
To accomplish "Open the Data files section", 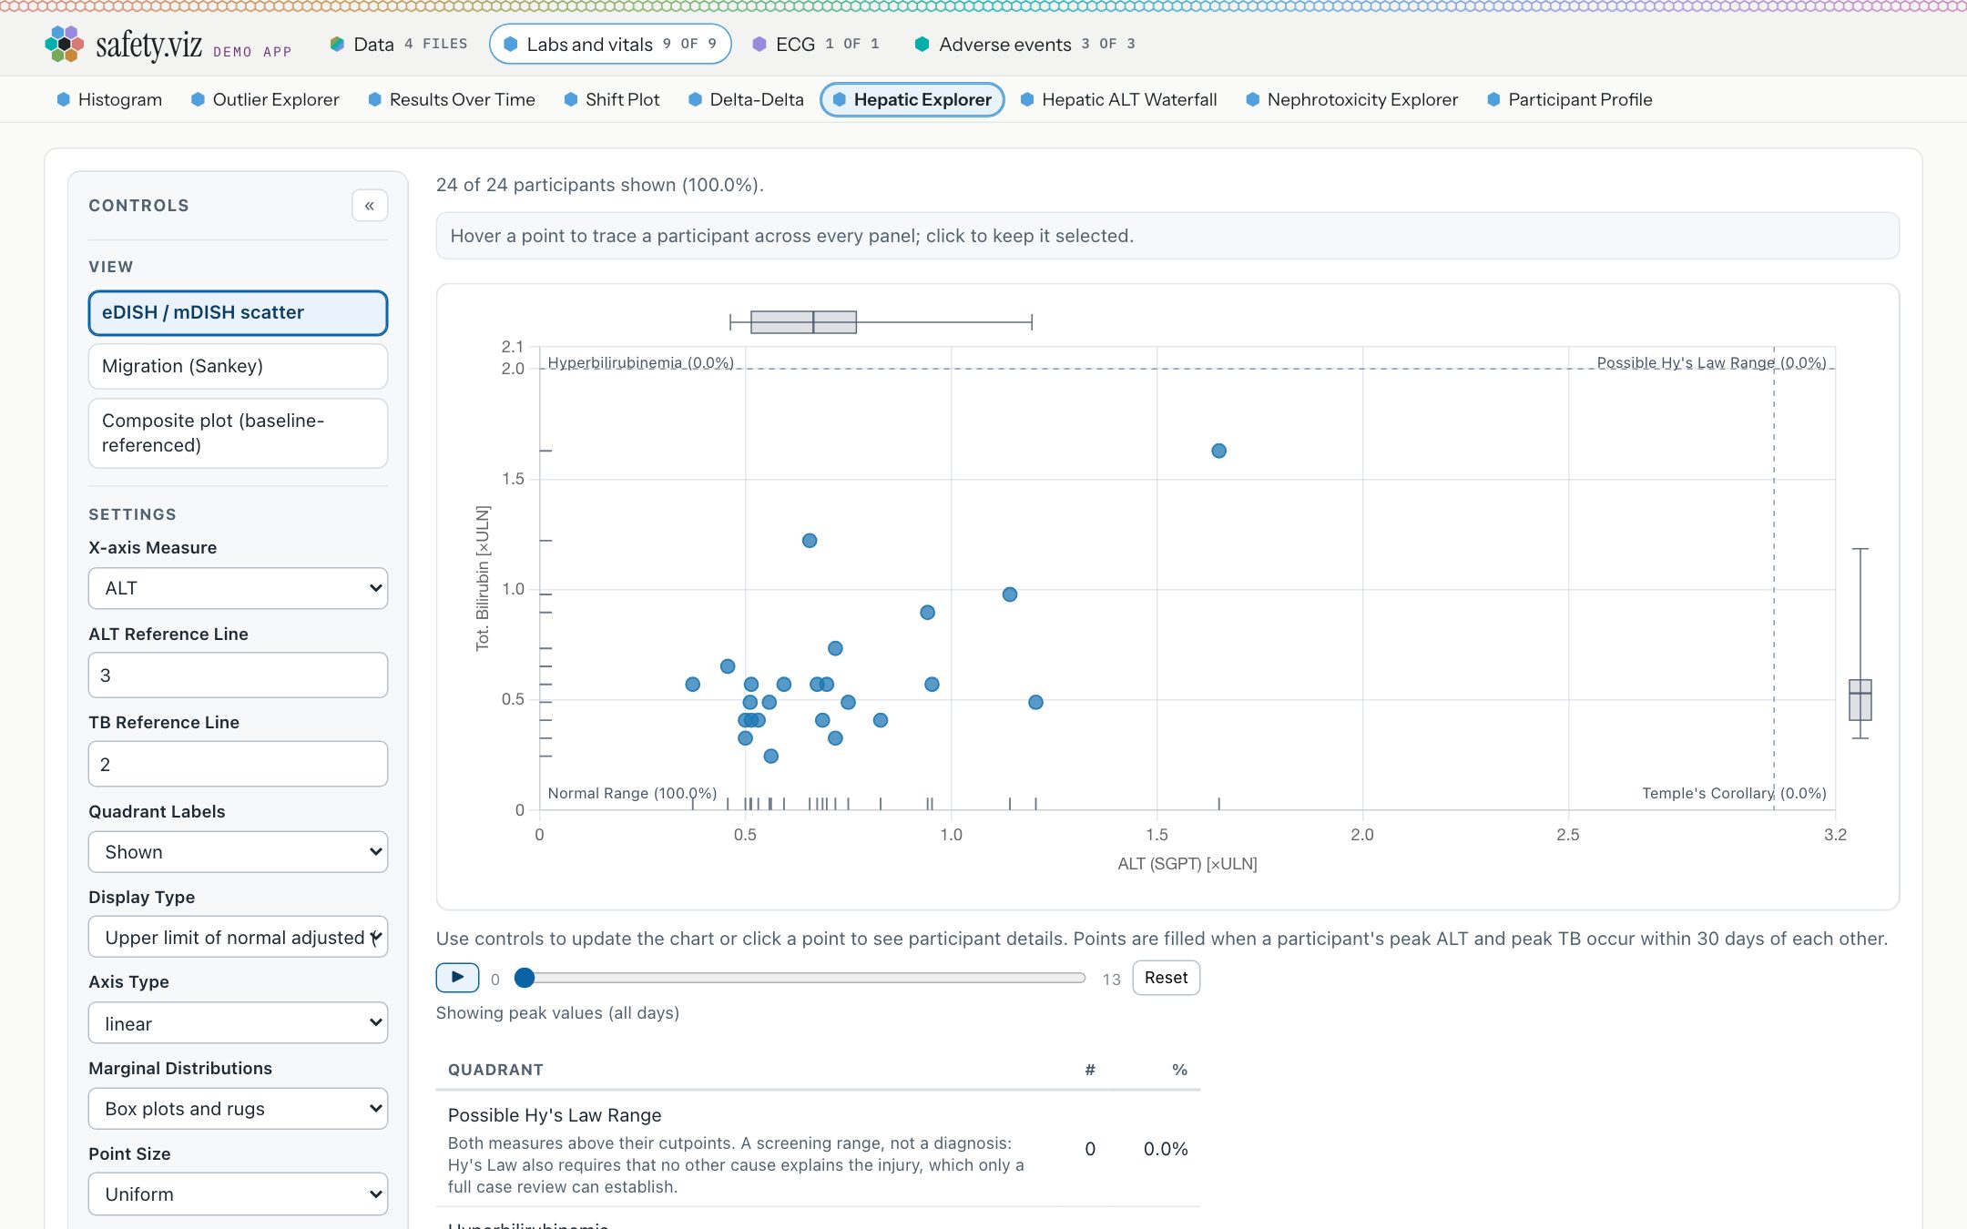I will (399, 44).
